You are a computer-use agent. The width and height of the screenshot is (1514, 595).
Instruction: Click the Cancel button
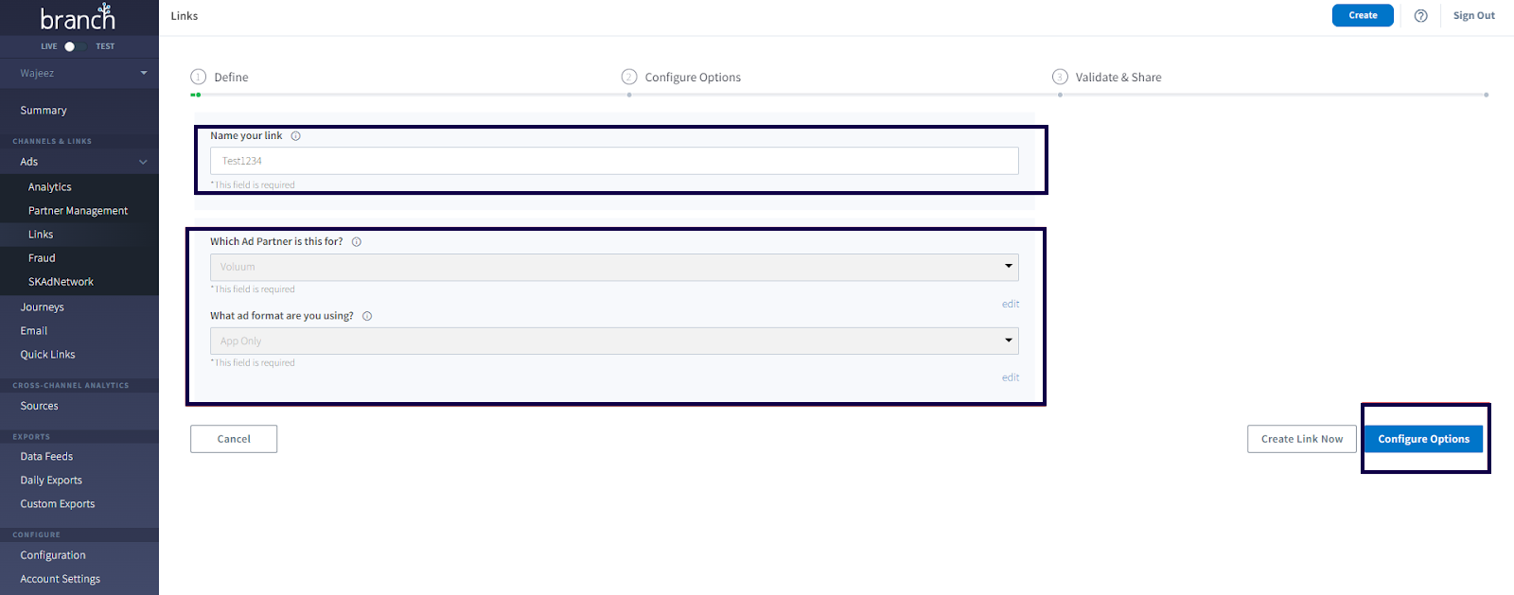pyautogui.click(x=234, y=439)
